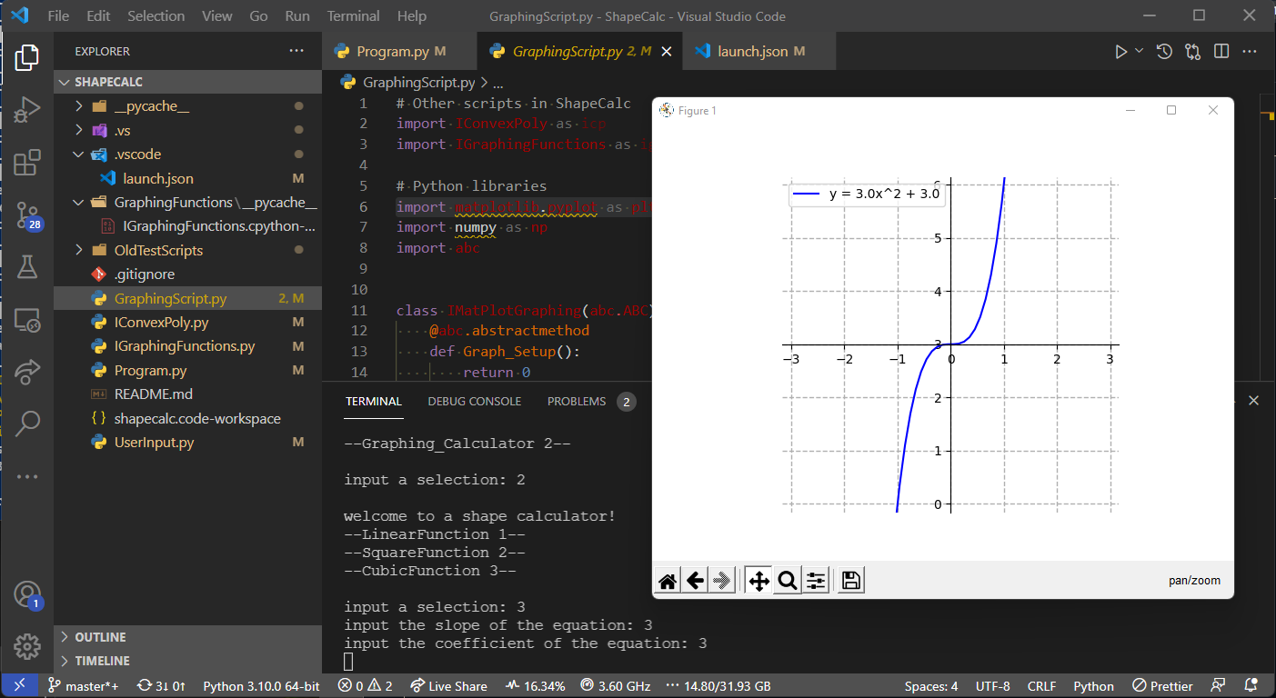The image size is (1276, 698).
Task: Open the Terminal menu
Action: click(353, 15)
